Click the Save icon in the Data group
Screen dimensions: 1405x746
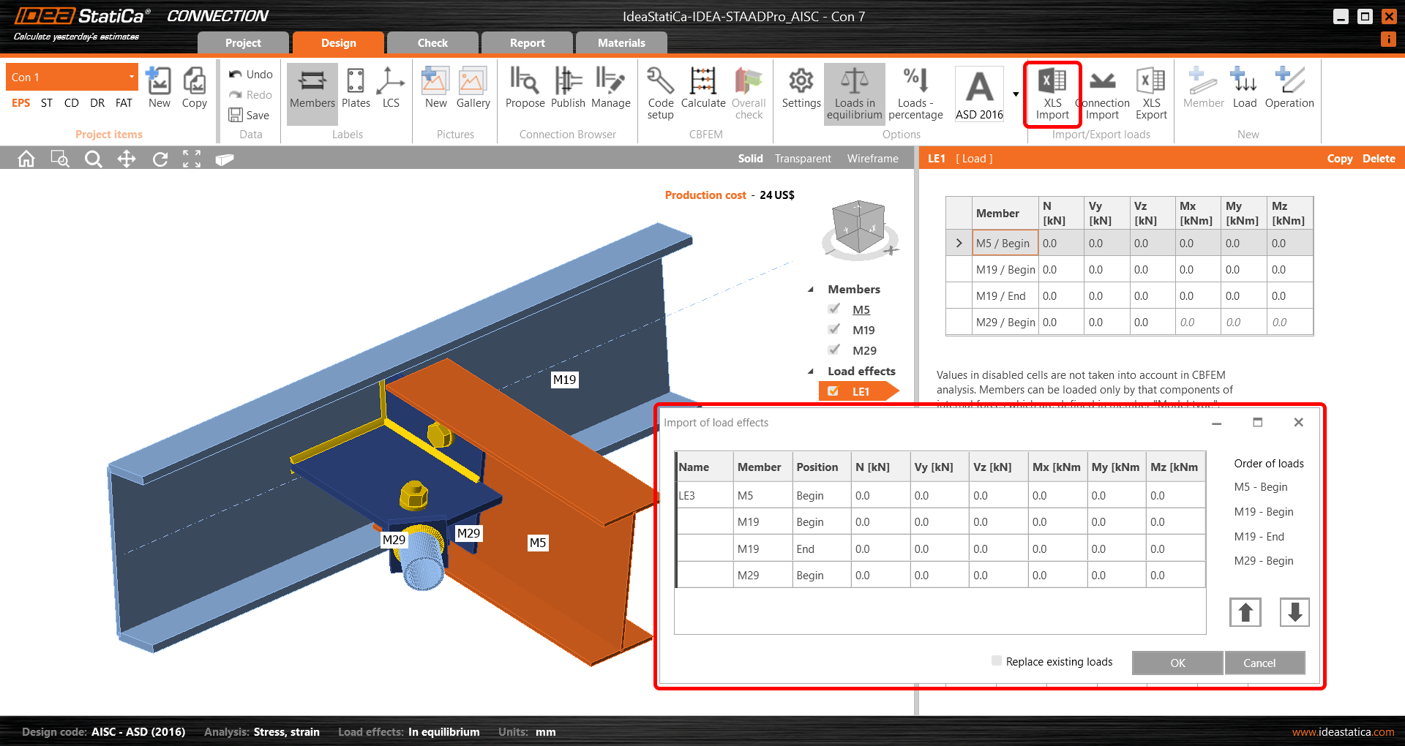[235, 115]
